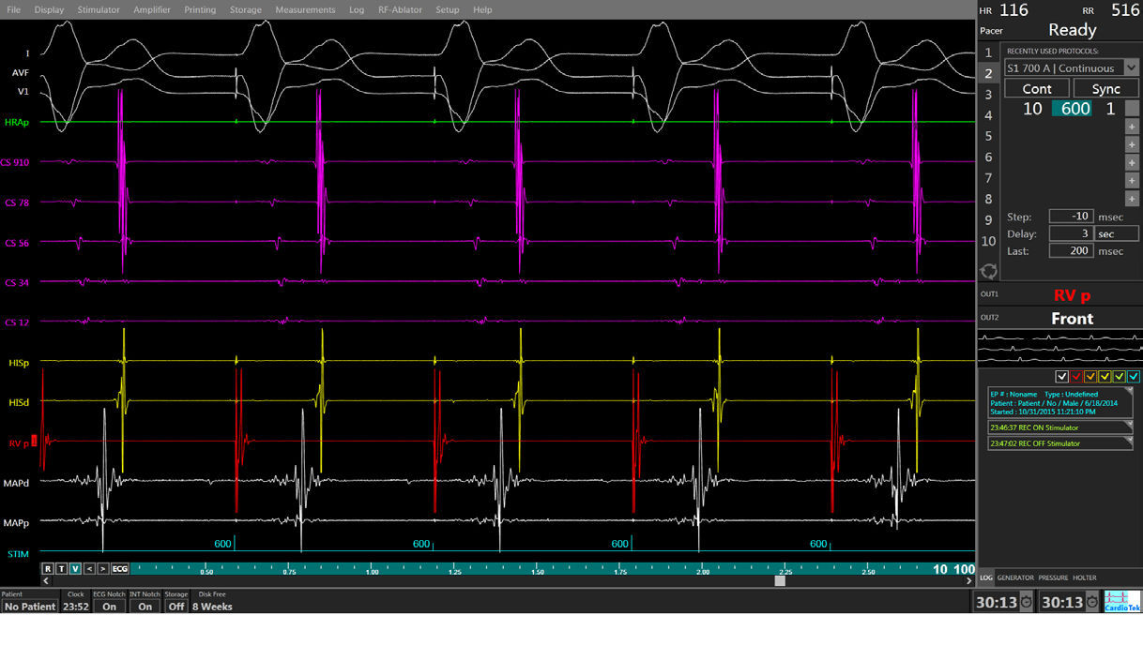Toggle the white trace checkbox
Viewport: 1143px width, 645px height.
[1061, 377]
